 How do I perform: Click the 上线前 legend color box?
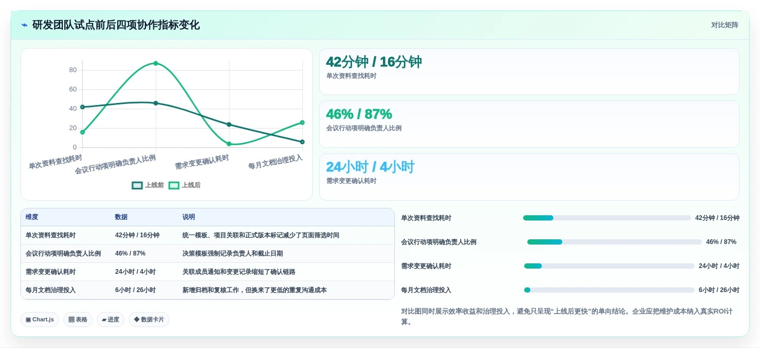pyautogui.click(x=137, y=185)
